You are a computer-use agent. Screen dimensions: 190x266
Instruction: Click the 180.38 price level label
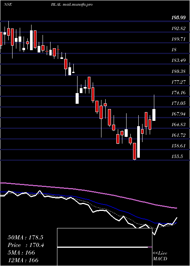point(179,71)
